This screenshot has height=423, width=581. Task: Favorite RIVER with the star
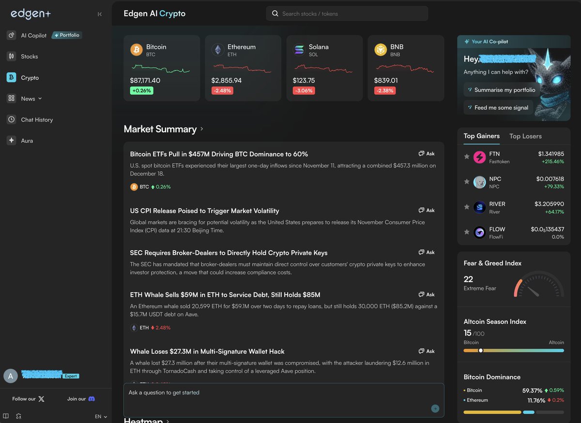(x=467, y=207)
